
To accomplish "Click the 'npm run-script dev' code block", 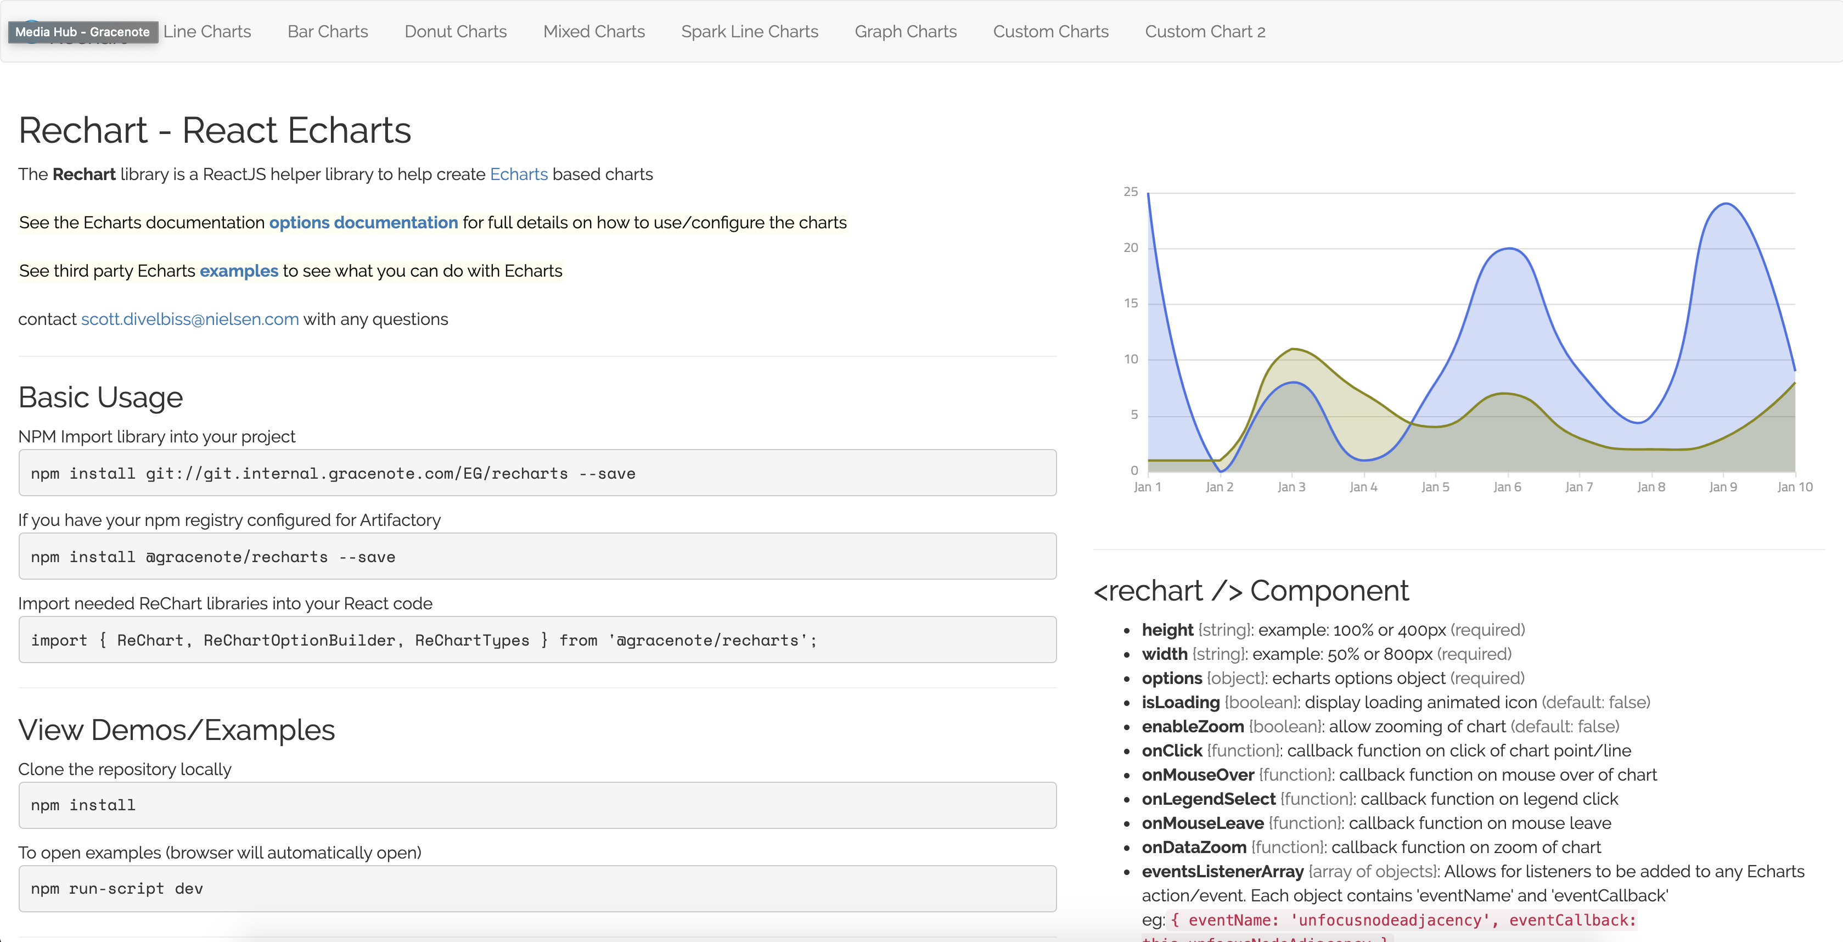I will [537, 888].
